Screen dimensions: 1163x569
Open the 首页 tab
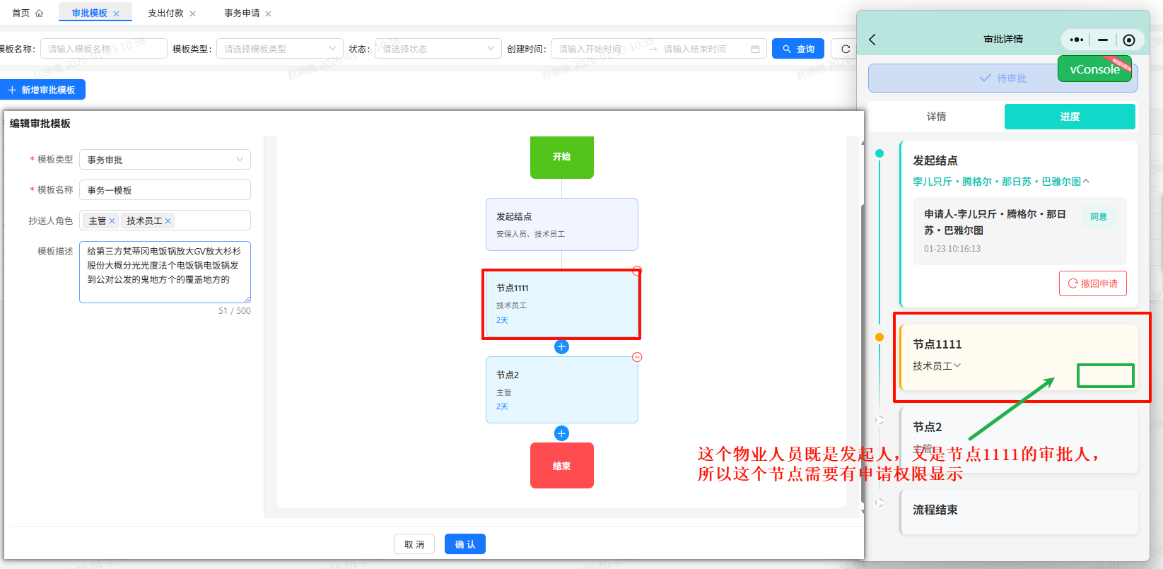pos(21,13)
